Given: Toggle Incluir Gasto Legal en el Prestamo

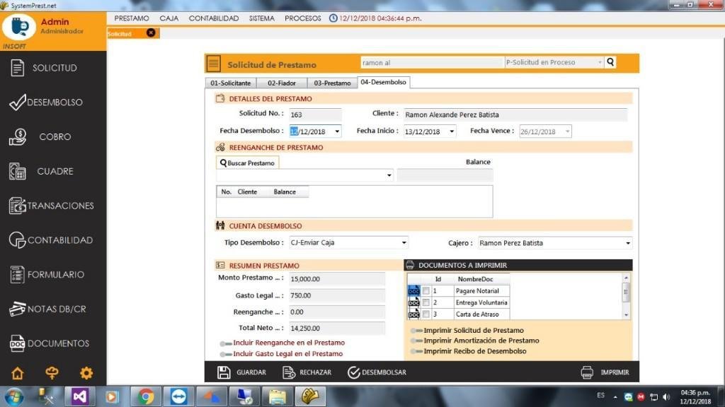Looking at the screenshot, I should (x=226, y=354).
